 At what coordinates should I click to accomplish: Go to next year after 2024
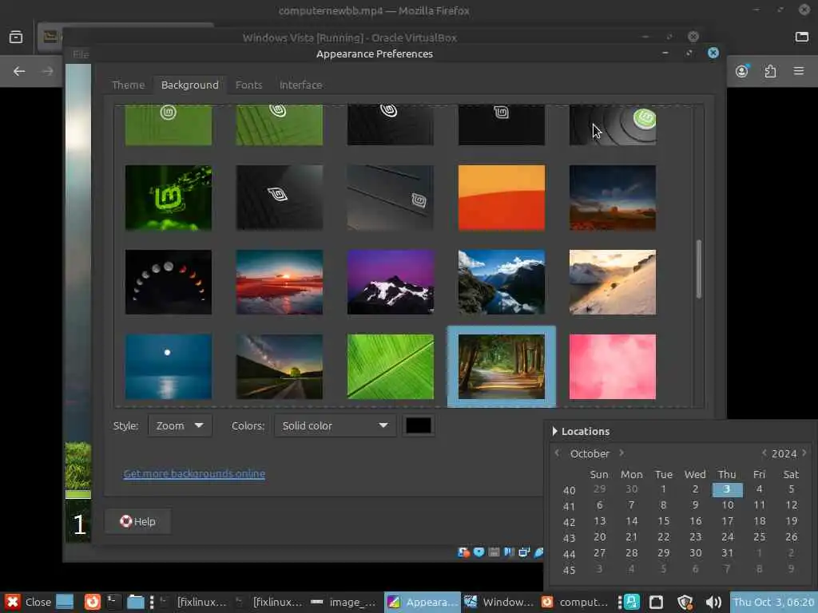coord(804,453)
